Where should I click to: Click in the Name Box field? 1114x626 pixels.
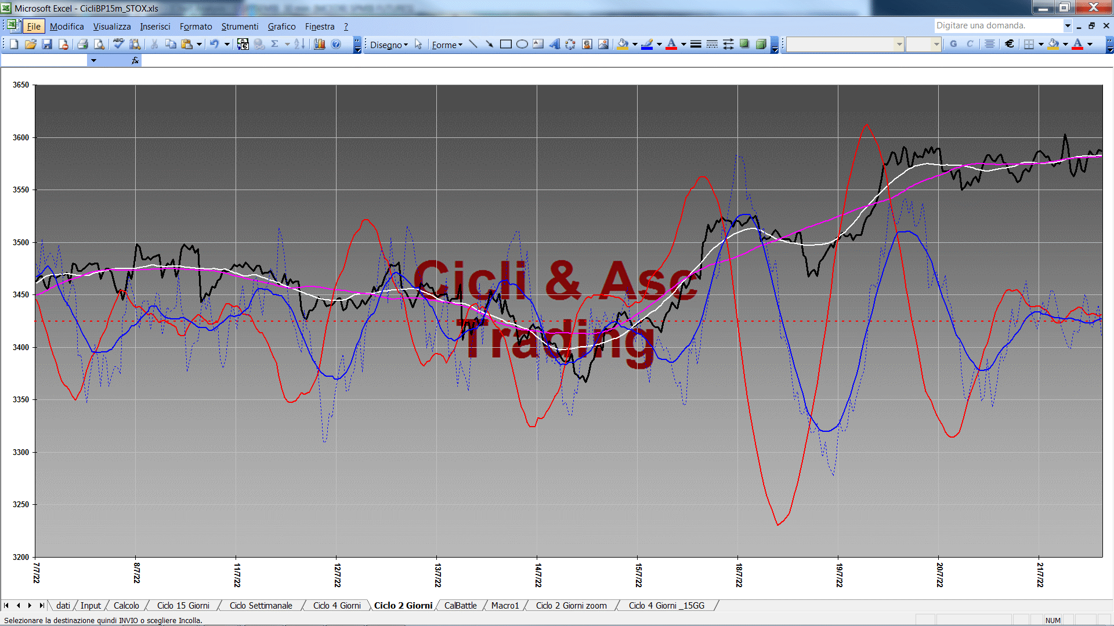44,60
